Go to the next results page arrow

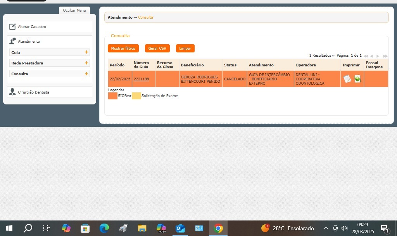click(x=378, y=56)
